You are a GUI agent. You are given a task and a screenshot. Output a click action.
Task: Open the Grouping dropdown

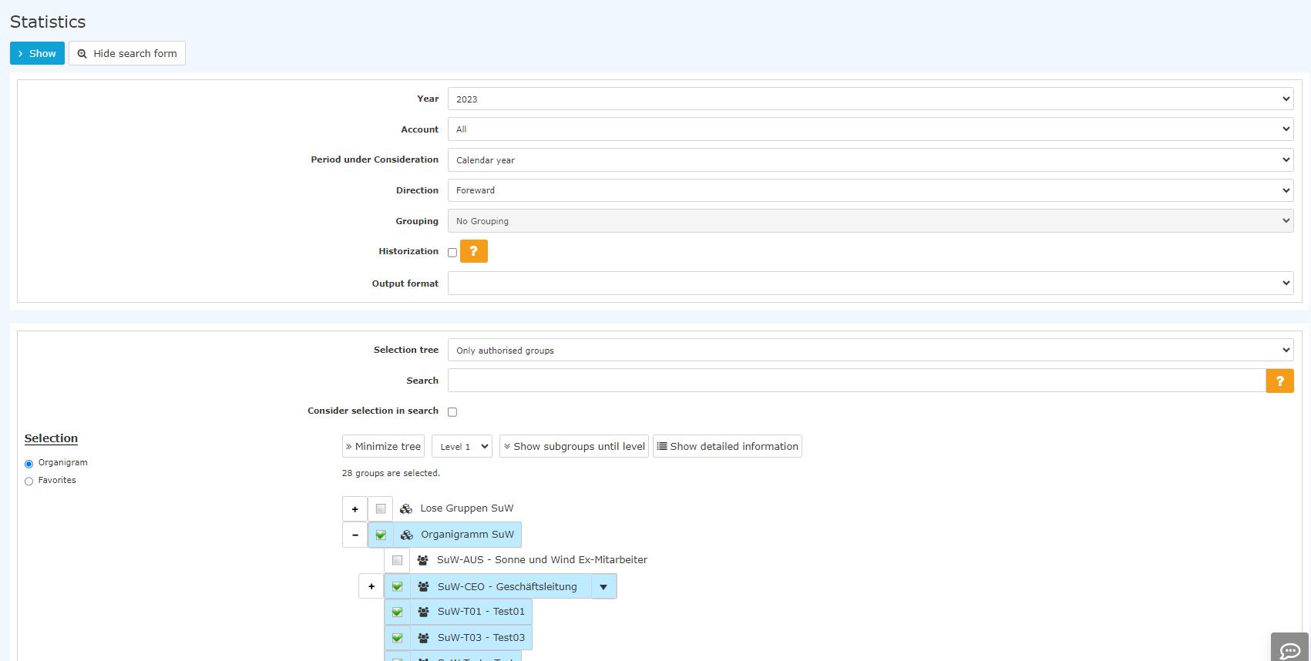pos(870,221)
